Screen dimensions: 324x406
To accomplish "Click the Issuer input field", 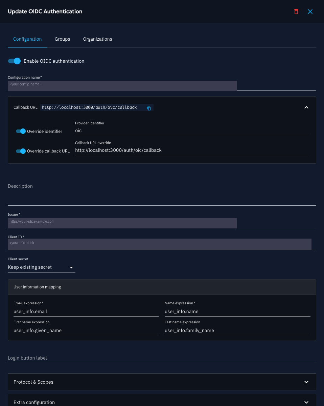I will click(x=162, y=223).
